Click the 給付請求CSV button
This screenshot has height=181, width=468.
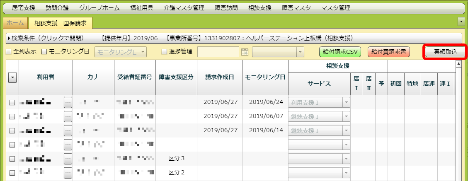340,52
